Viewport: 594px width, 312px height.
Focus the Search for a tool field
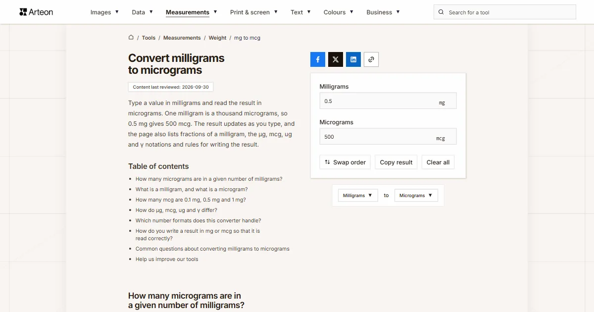pos(505,12)
